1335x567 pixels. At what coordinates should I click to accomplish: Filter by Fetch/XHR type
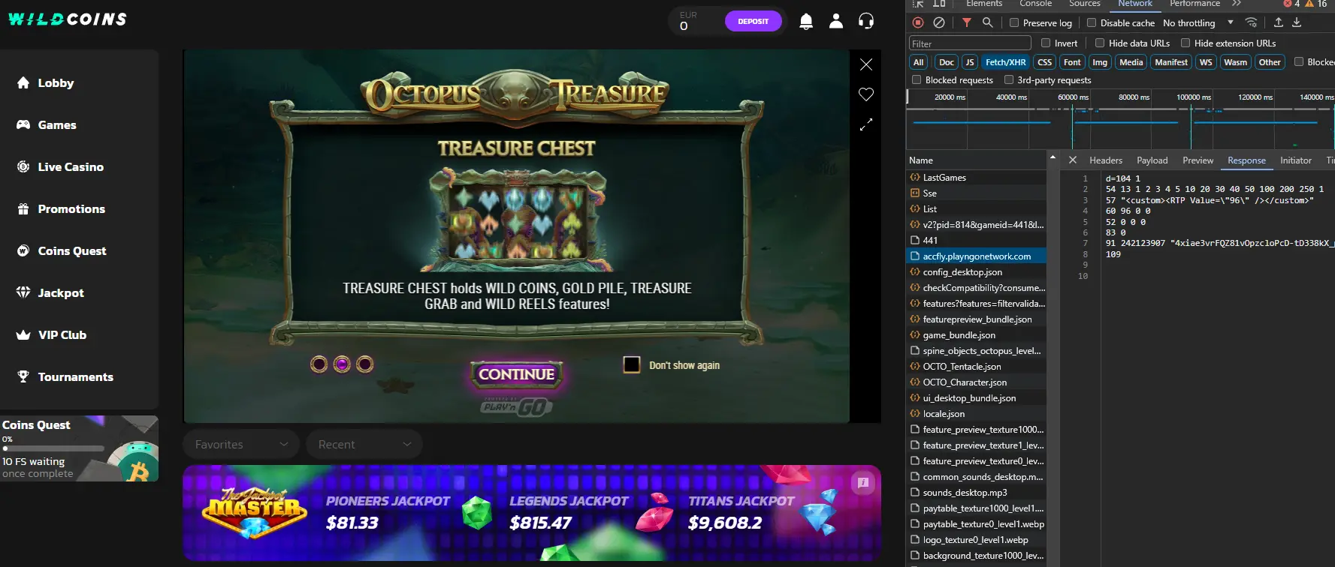(x=1006, y=62)
